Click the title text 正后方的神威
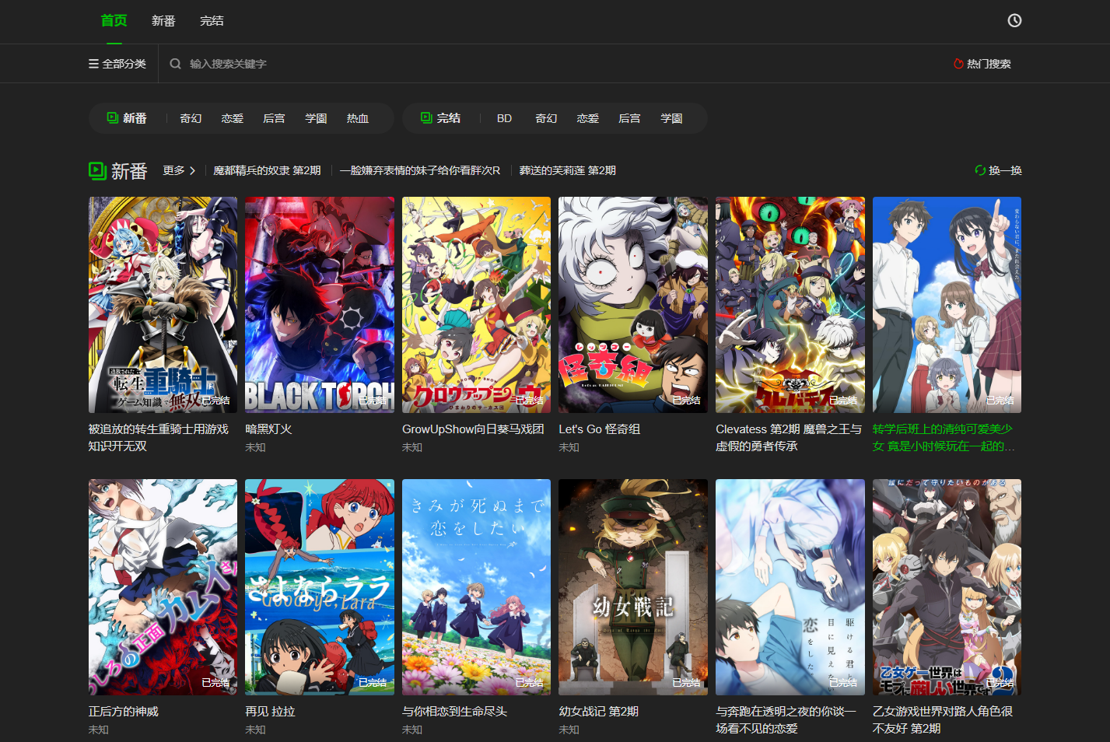The image size is (1110, 742). [x=124, y=712]
